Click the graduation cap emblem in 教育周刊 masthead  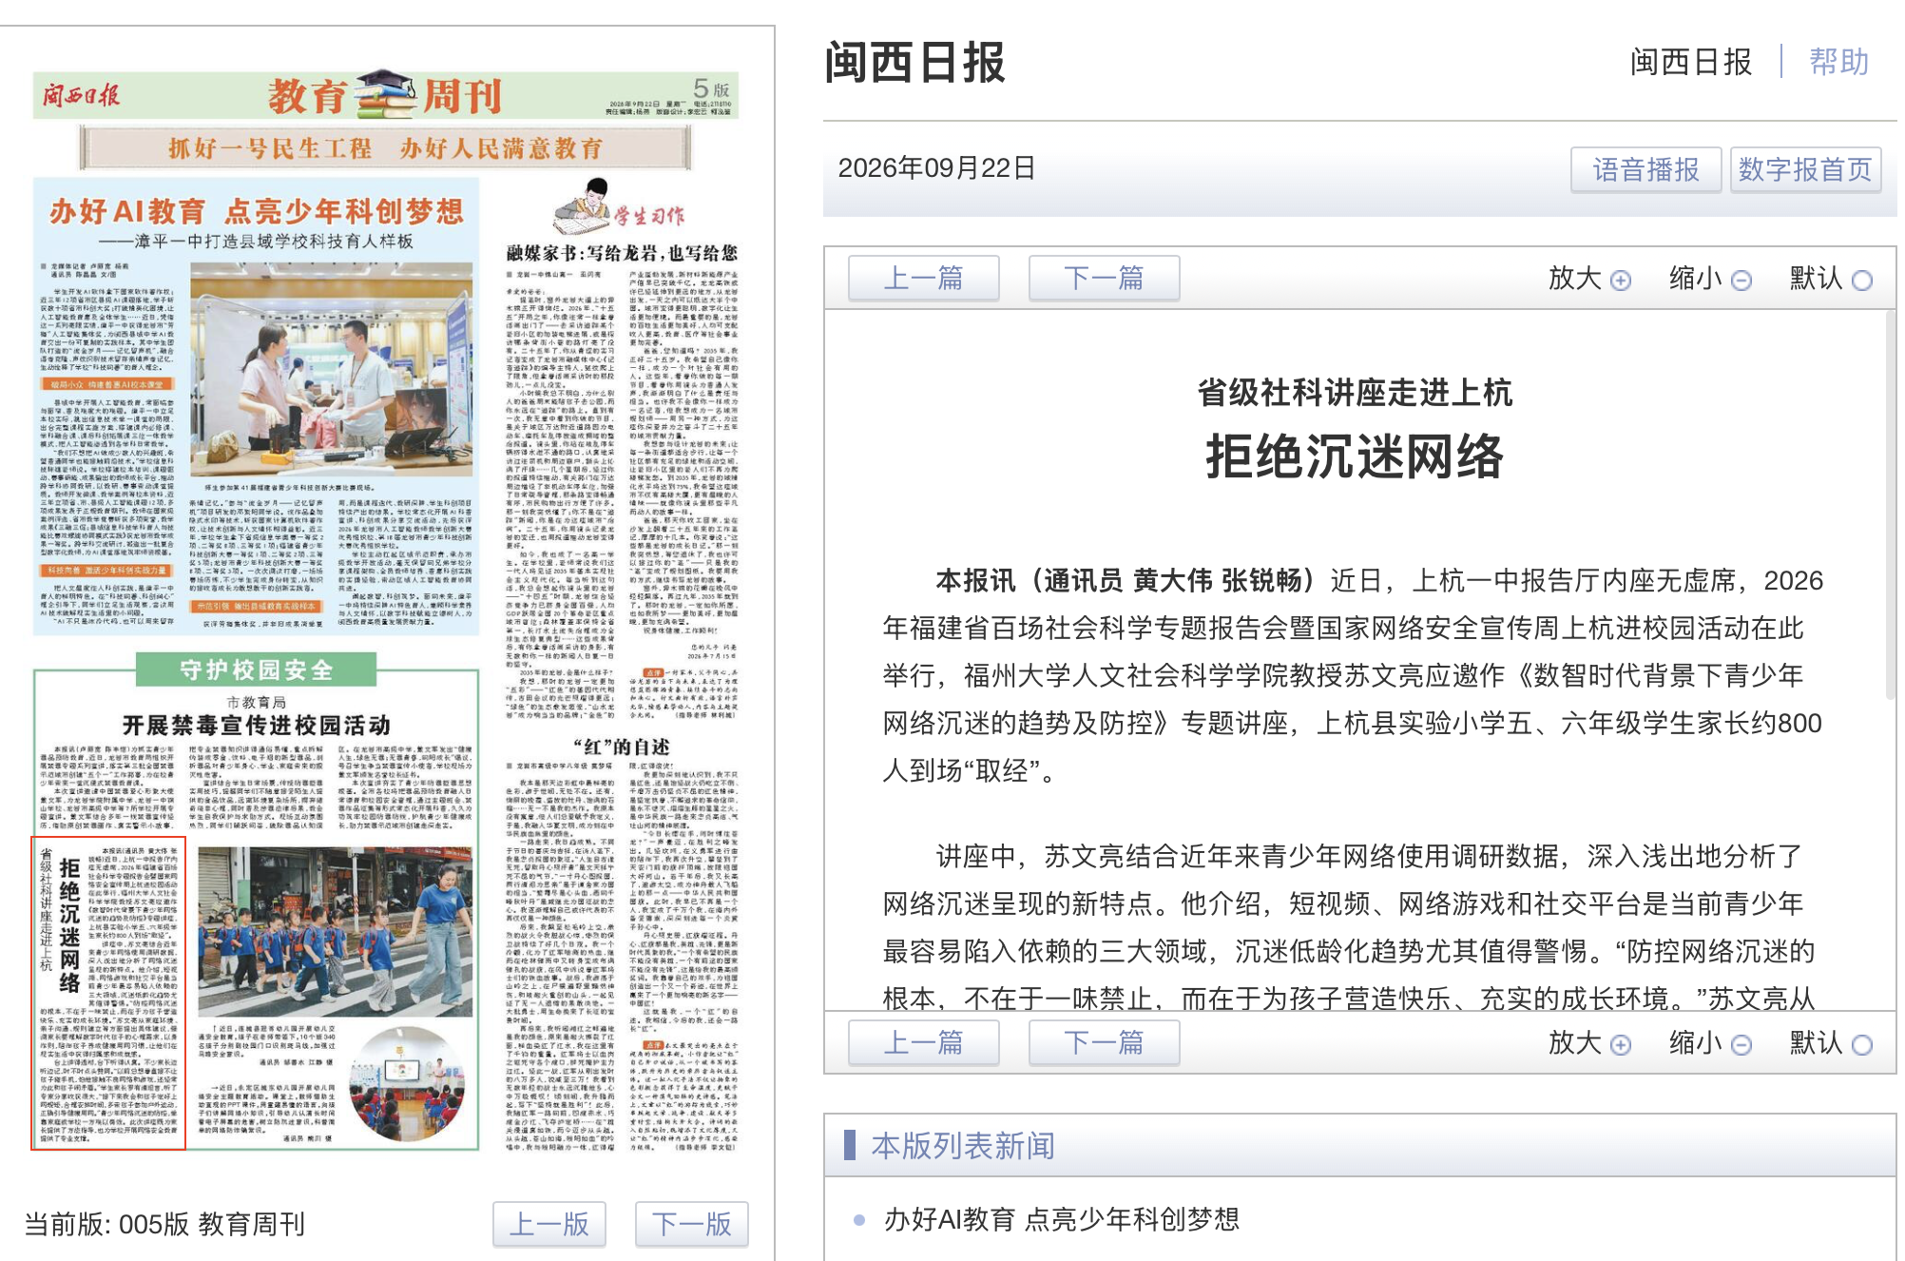[386, 93]
